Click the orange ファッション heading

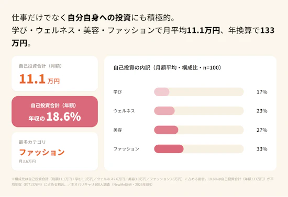[x=42, y=152]
